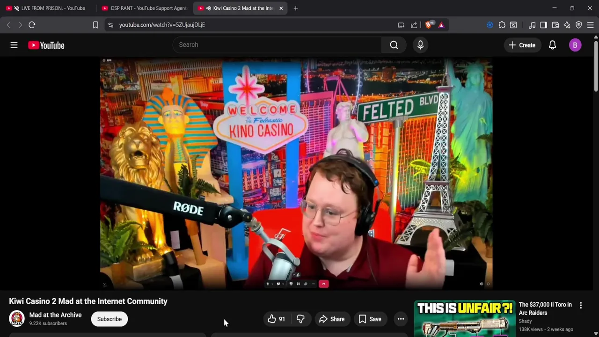Open options for the Il Toro recommended video
The image size is (599, 337).
pos(581,305)
